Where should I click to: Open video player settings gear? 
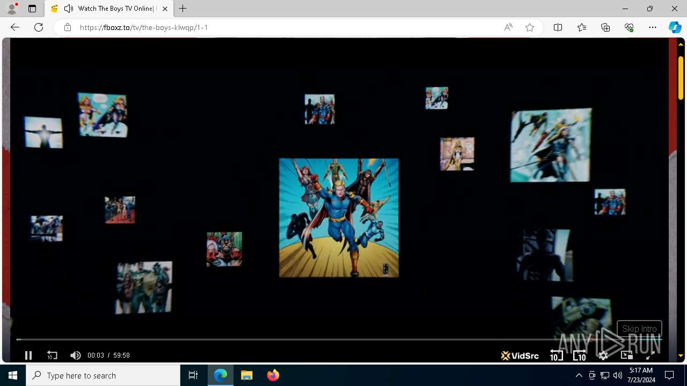point(603,355)
